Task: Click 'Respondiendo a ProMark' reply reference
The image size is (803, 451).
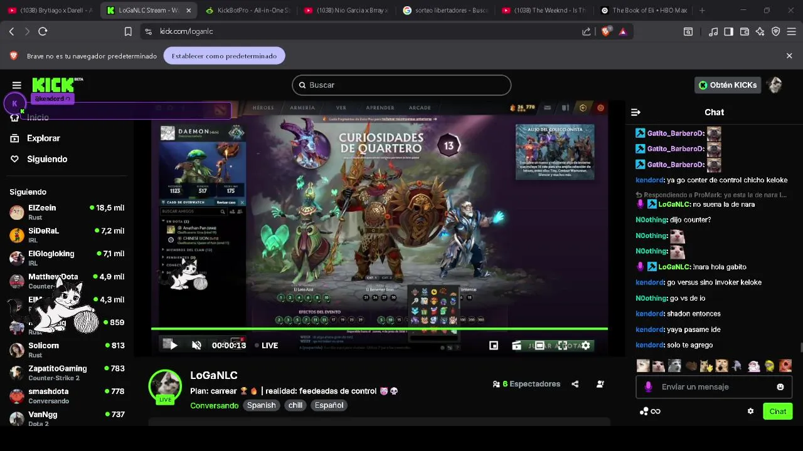Action: [x=711, y=195]
